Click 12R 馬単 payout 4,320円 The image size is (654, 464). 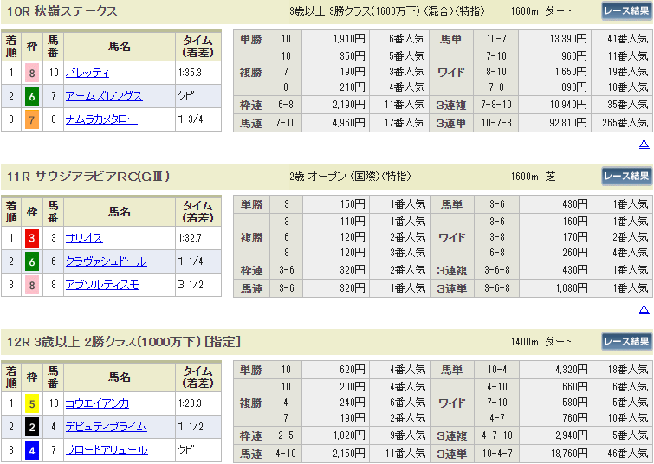click(572, 370)
